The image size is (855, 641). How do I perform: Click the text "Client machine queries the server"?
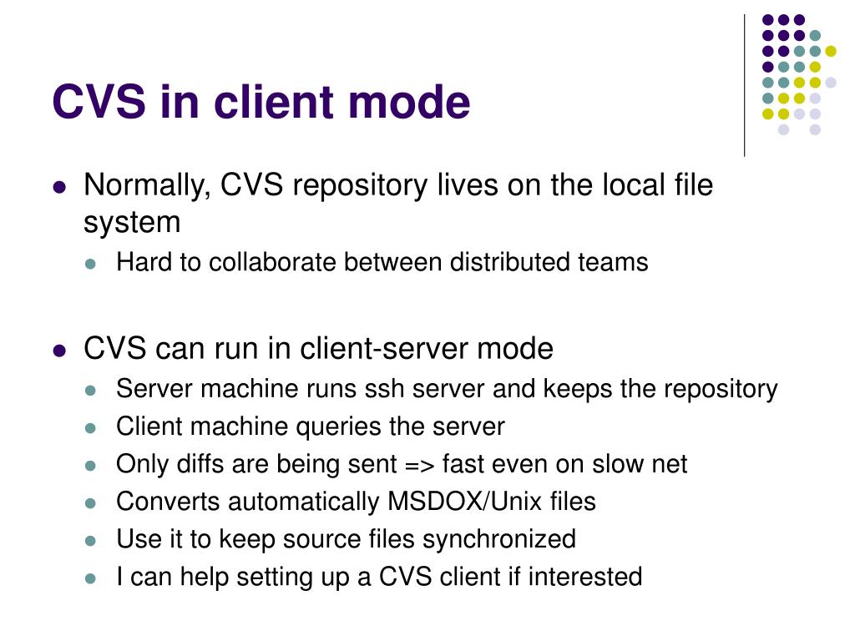[311, 426]
